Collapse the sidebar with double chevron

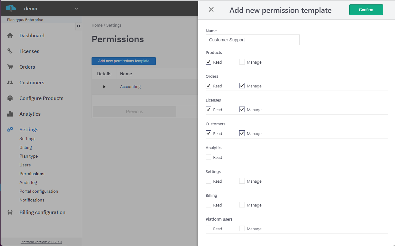click(x=79, y=26)
